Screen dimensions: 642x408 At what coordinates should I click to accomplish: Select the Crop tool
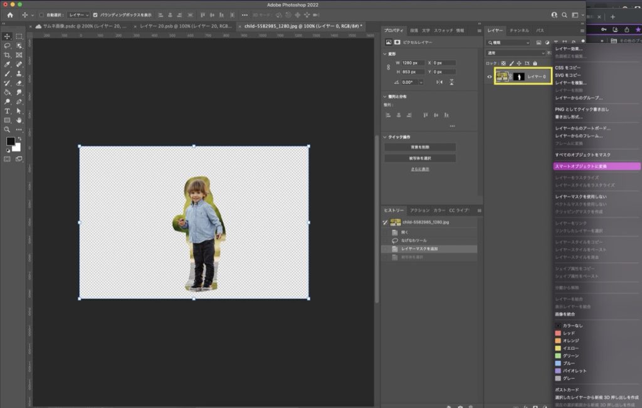pos(7,55)
